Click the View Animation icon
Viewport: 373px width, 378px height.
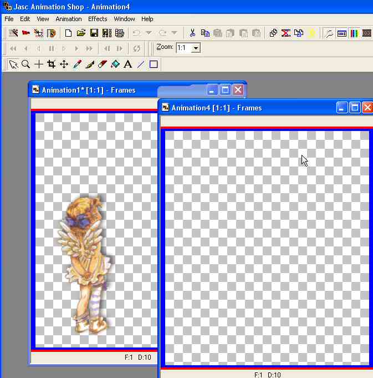coord(329,33)
